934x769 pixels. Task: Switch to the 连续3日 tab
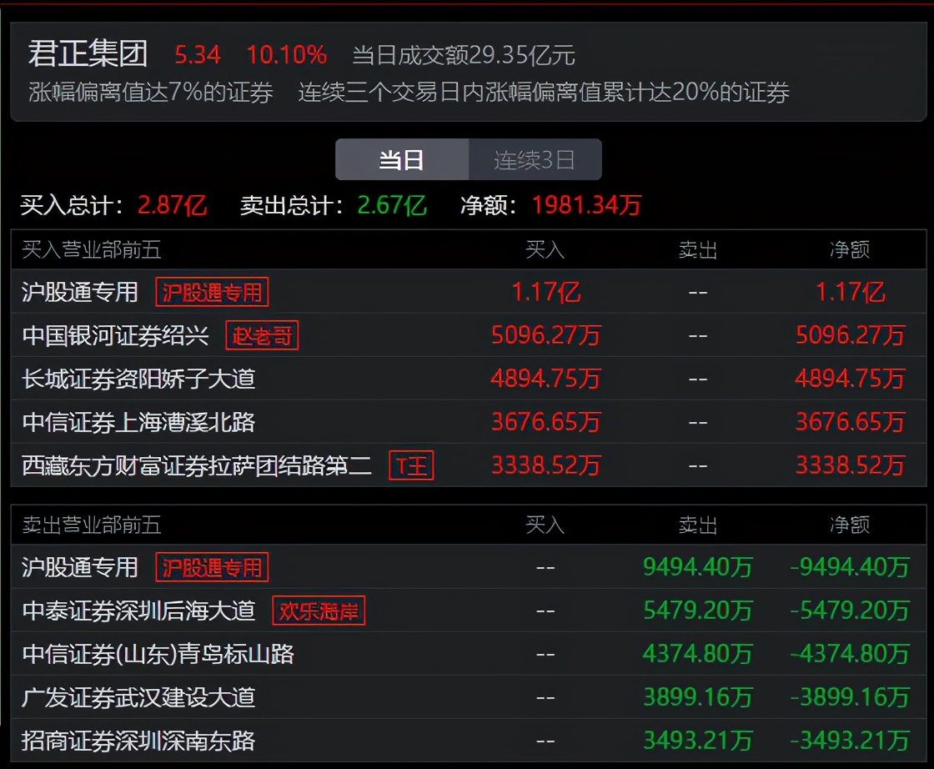point(535,159)
